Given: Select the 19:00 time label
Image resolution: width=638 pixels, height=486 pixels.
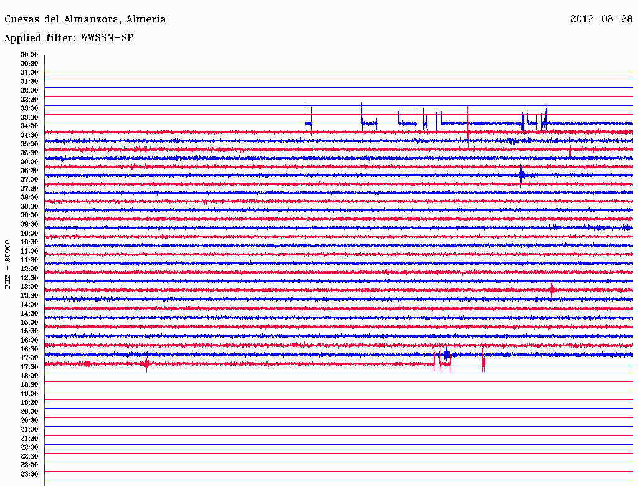Looking at the screenshot, I should [29, 394].
